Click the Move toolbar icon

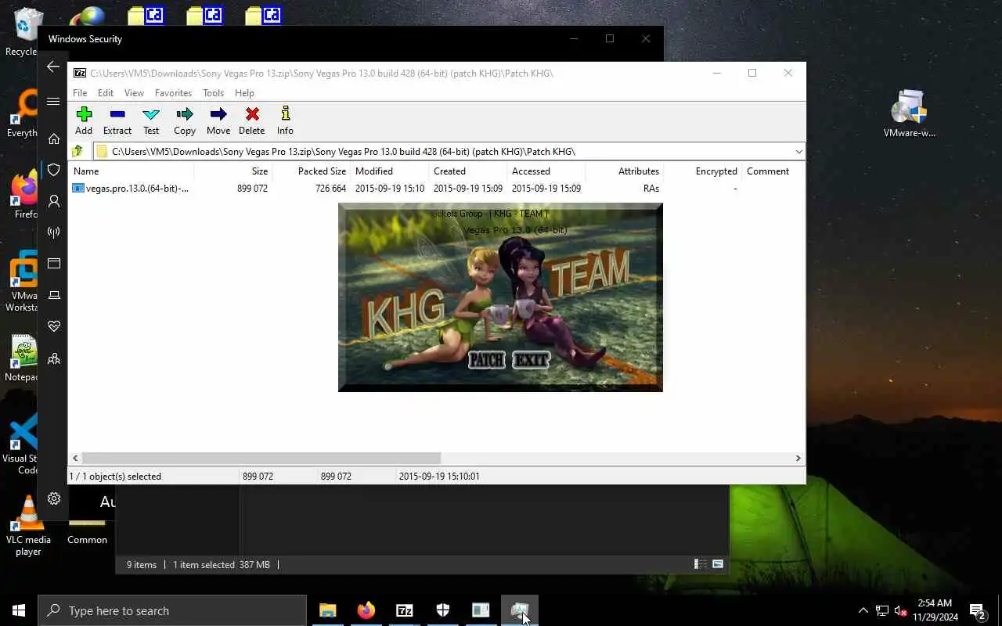(x=218, y=121)
